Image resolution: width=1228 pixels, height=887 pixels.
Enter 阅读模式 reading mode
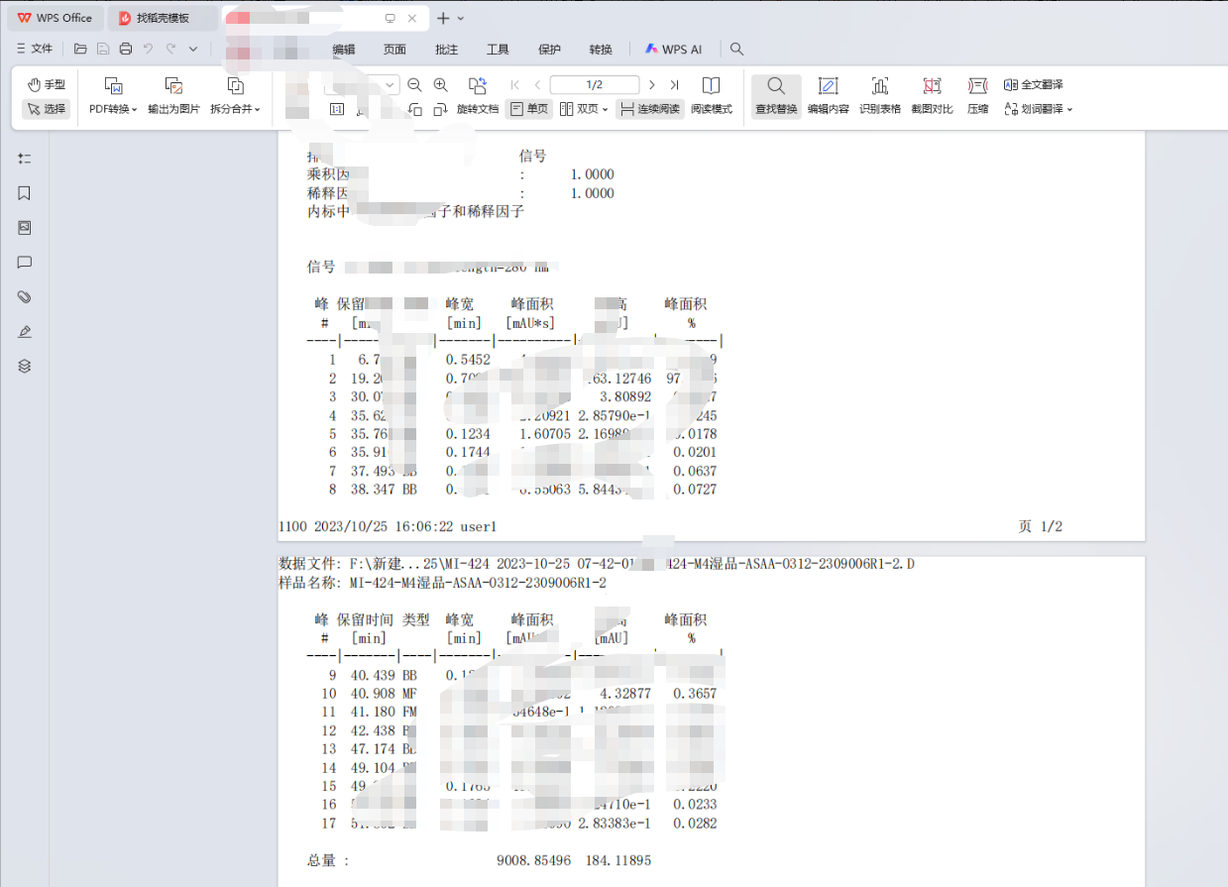(712, 97)
